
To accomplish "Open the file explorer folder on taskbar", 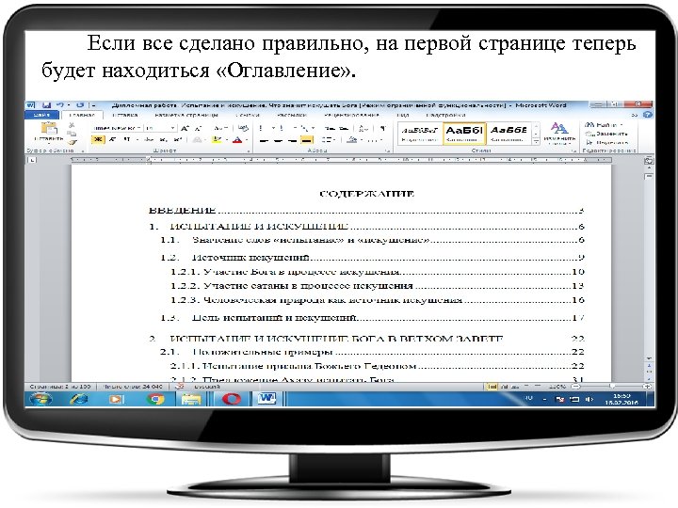I will point(190,399).
